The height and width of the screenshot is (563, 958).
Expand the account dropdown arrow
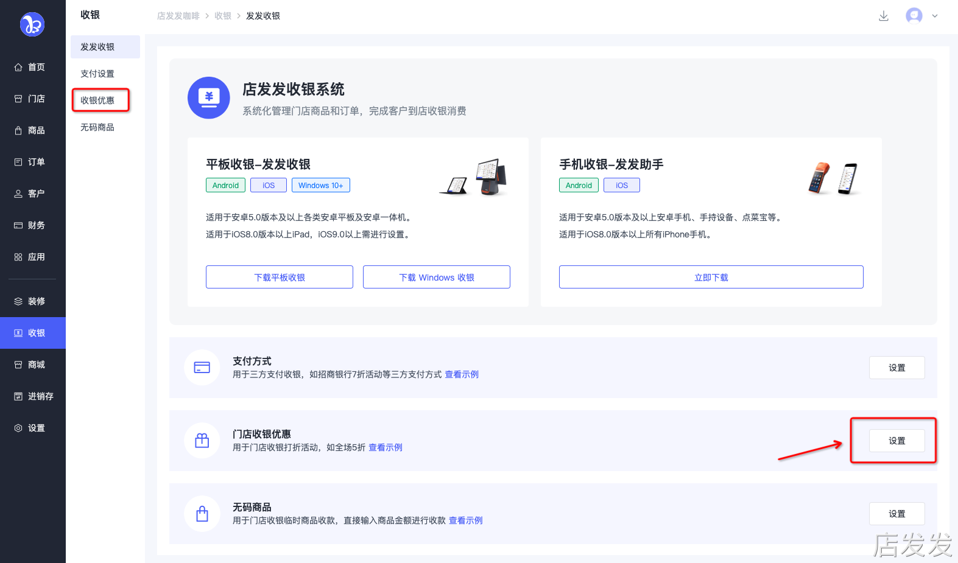pyautogui.click(x=935, y=16)
